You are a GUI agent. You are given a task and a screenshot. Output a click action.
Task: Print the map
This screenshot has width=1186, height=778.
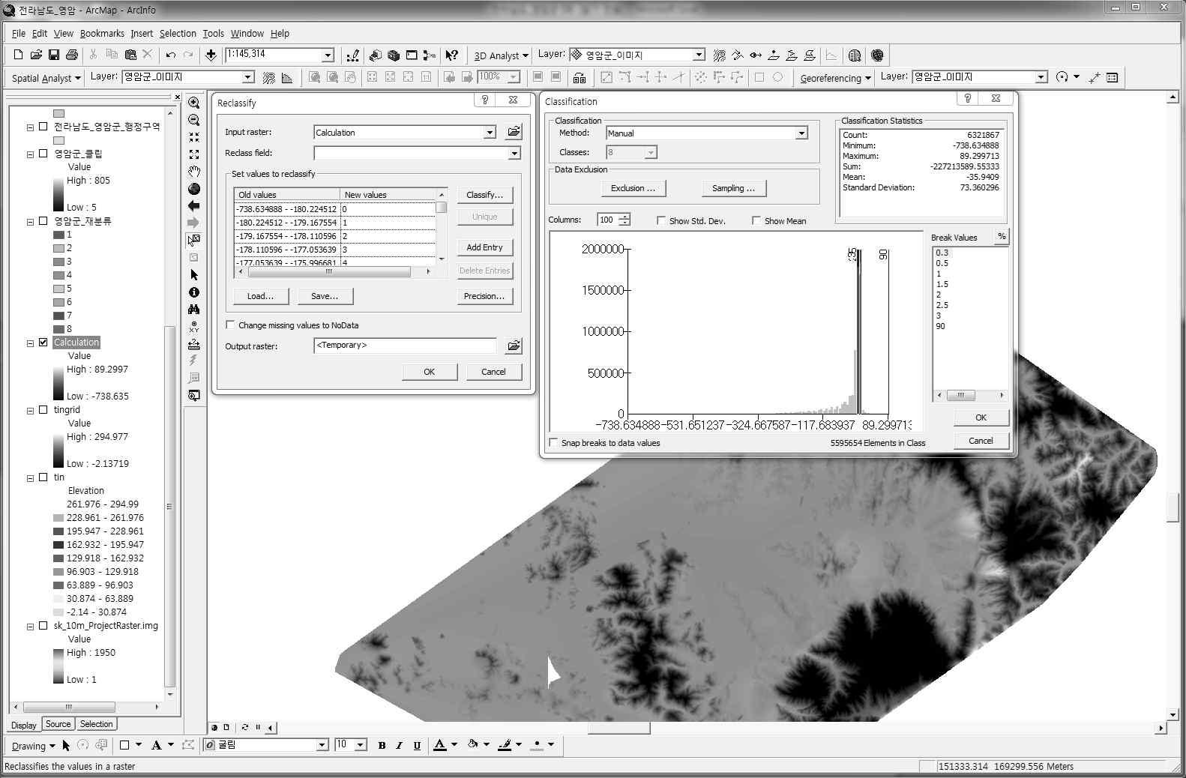pyautogui.click(x=72, y=55)
